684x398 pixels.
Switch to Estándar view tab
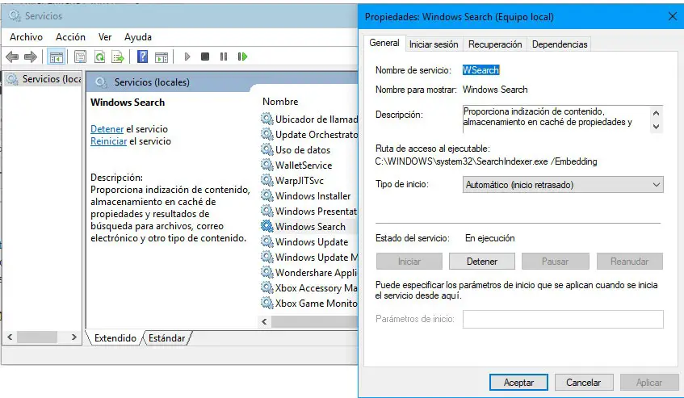(x=166, y=337)
